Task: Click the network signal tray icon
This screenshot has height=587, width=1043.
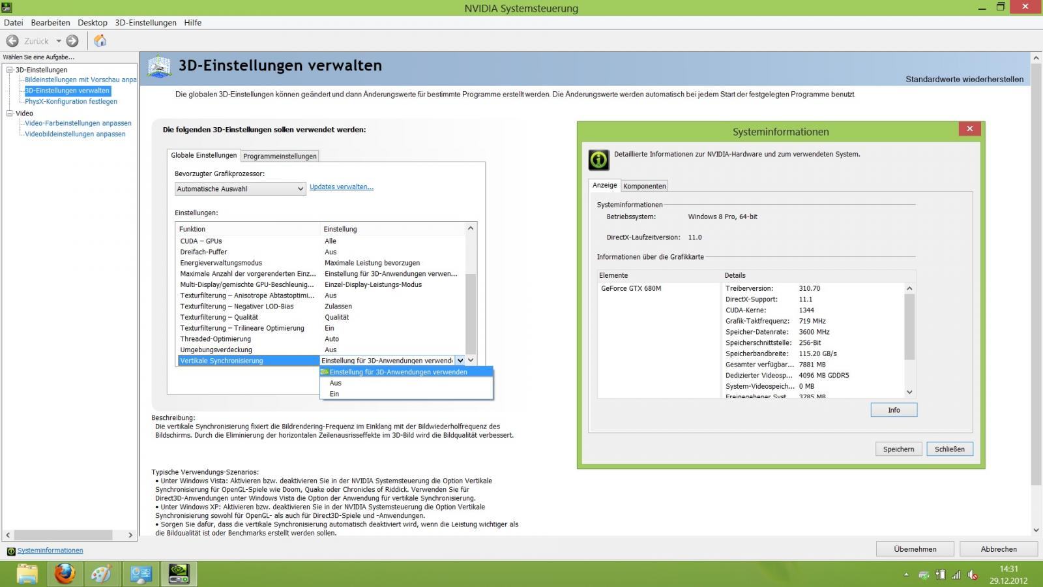Action: coord(956,575)
